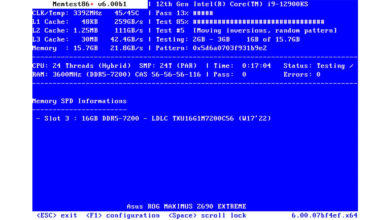Select the L1 Cache 48KB row

click(88, 22)
